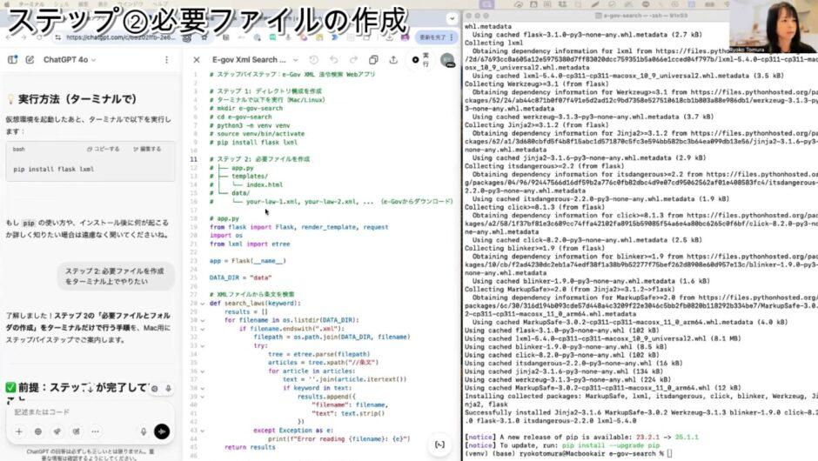Close the E-gov Xml Search canvas

[x=197, y=60]
